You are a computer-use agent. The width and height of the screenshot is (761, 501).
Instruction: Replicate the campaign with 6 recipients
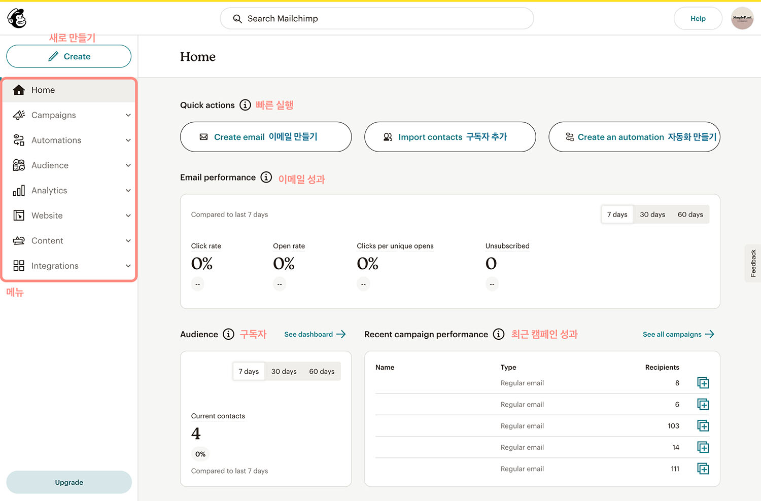pyautogui.click(x=703, y=404)
